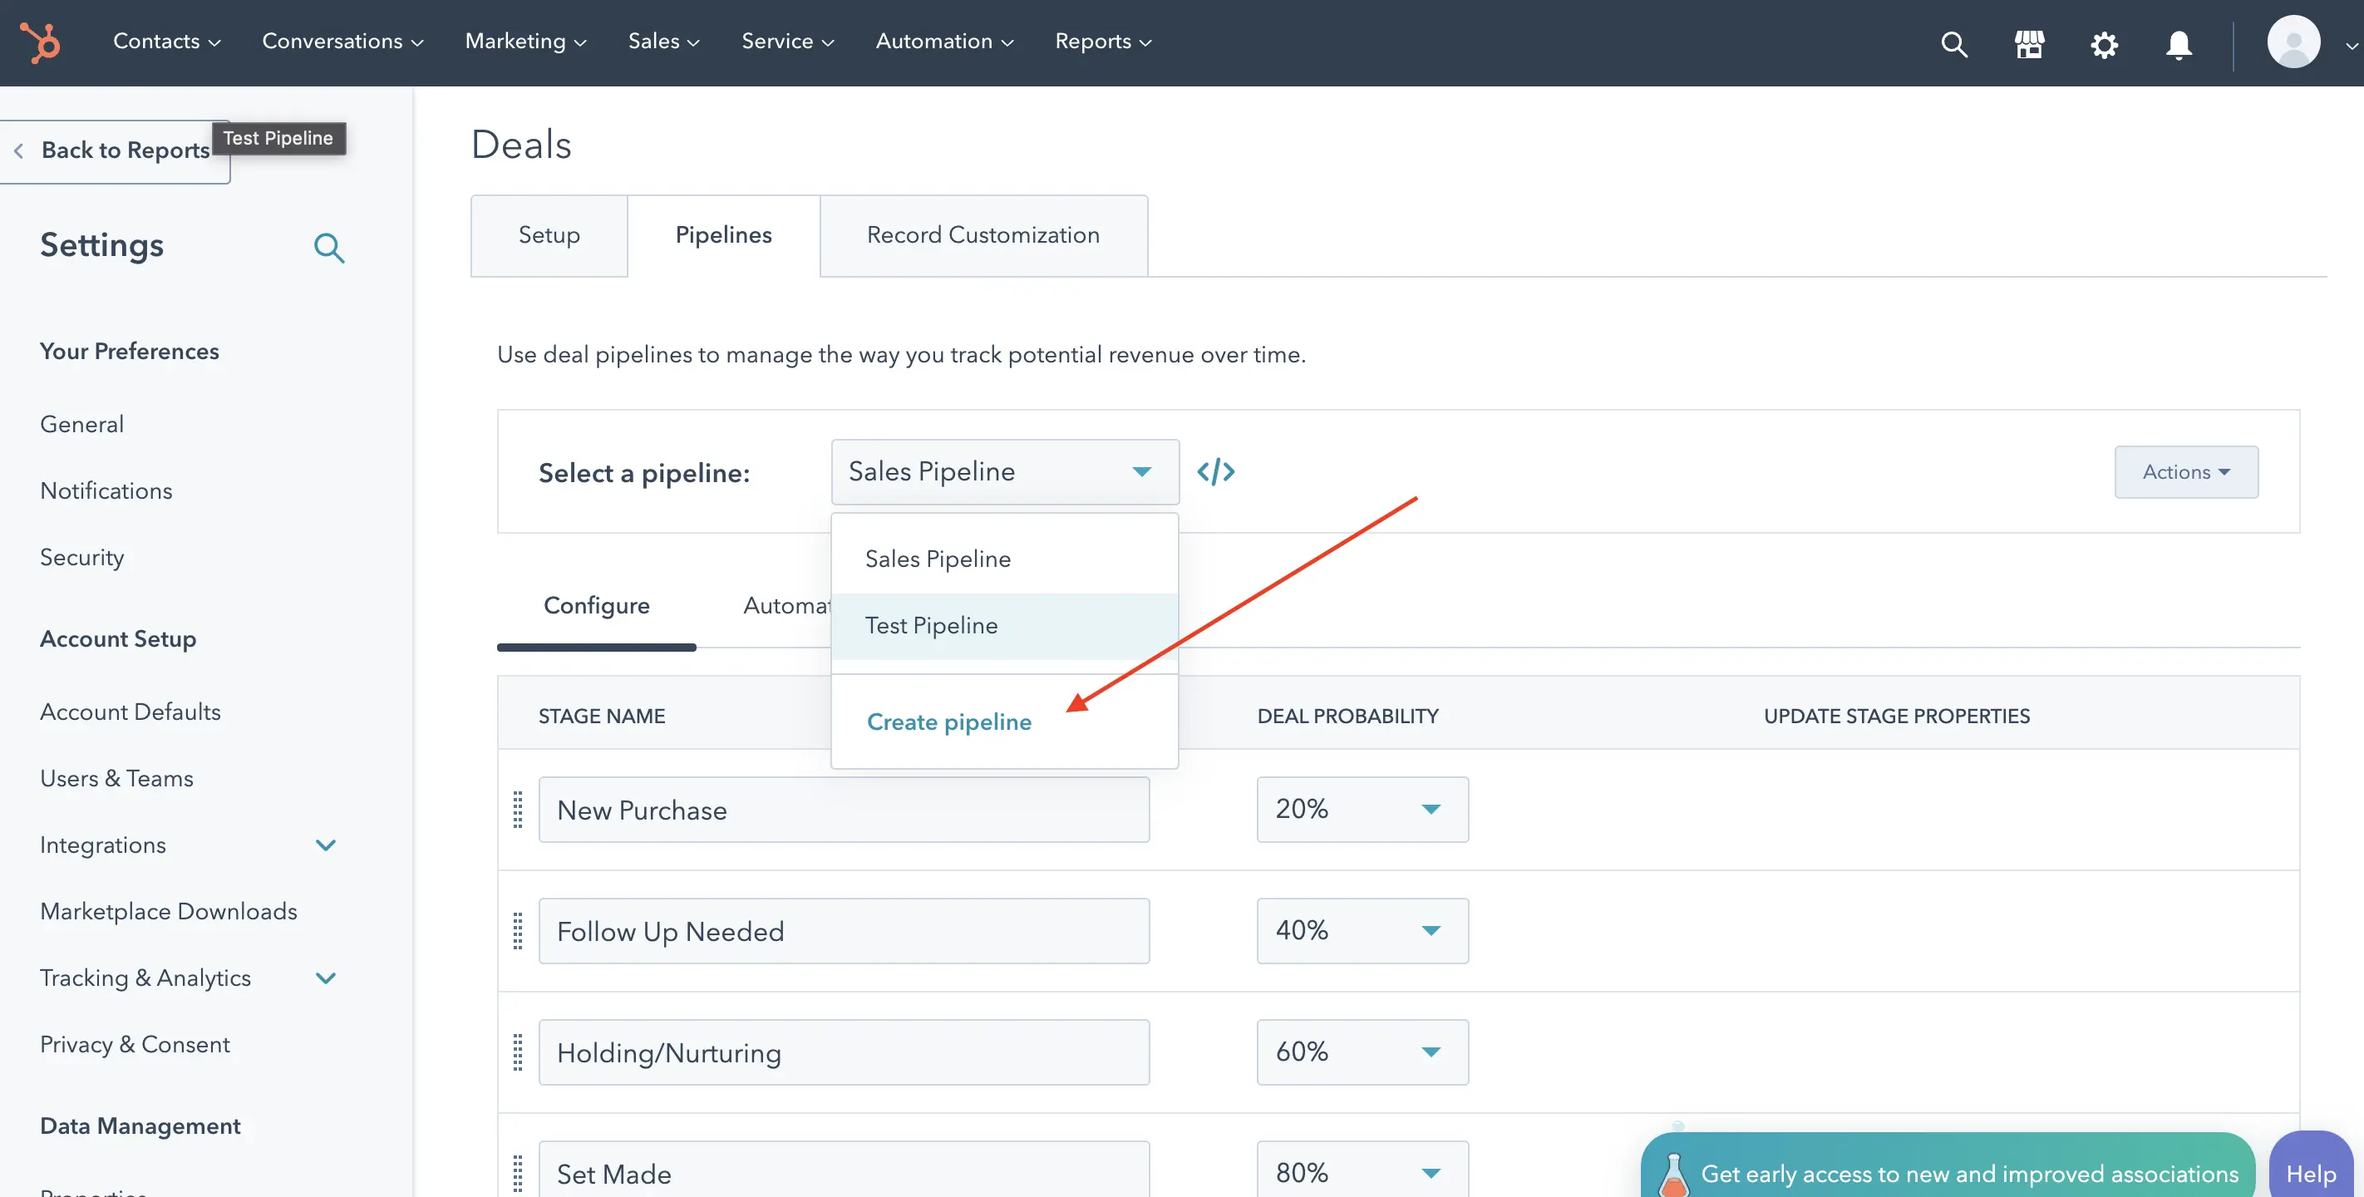Select the Configure sub-tab

tap(597, 606)
